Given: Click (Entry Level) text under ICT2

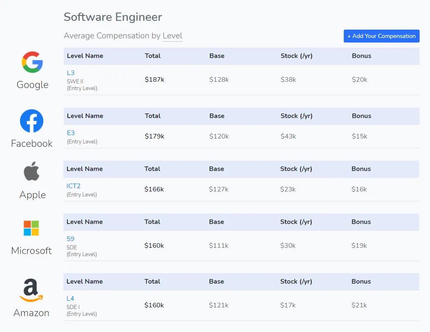Looking at the screenshot, I should pos(82,195).
